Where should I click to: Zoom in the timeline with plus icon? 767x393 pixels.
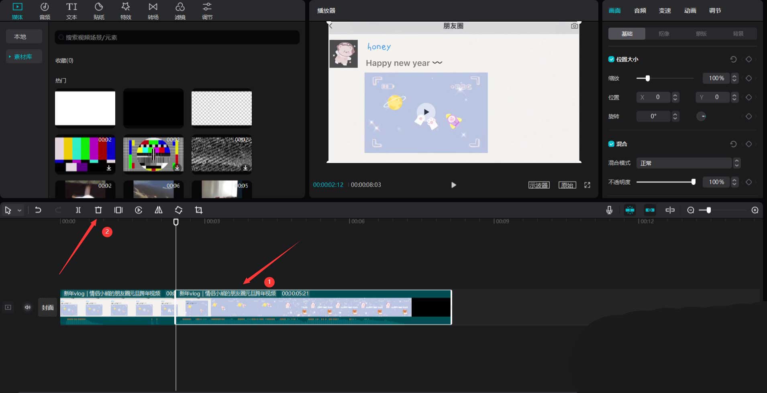(x=755, y=210)
